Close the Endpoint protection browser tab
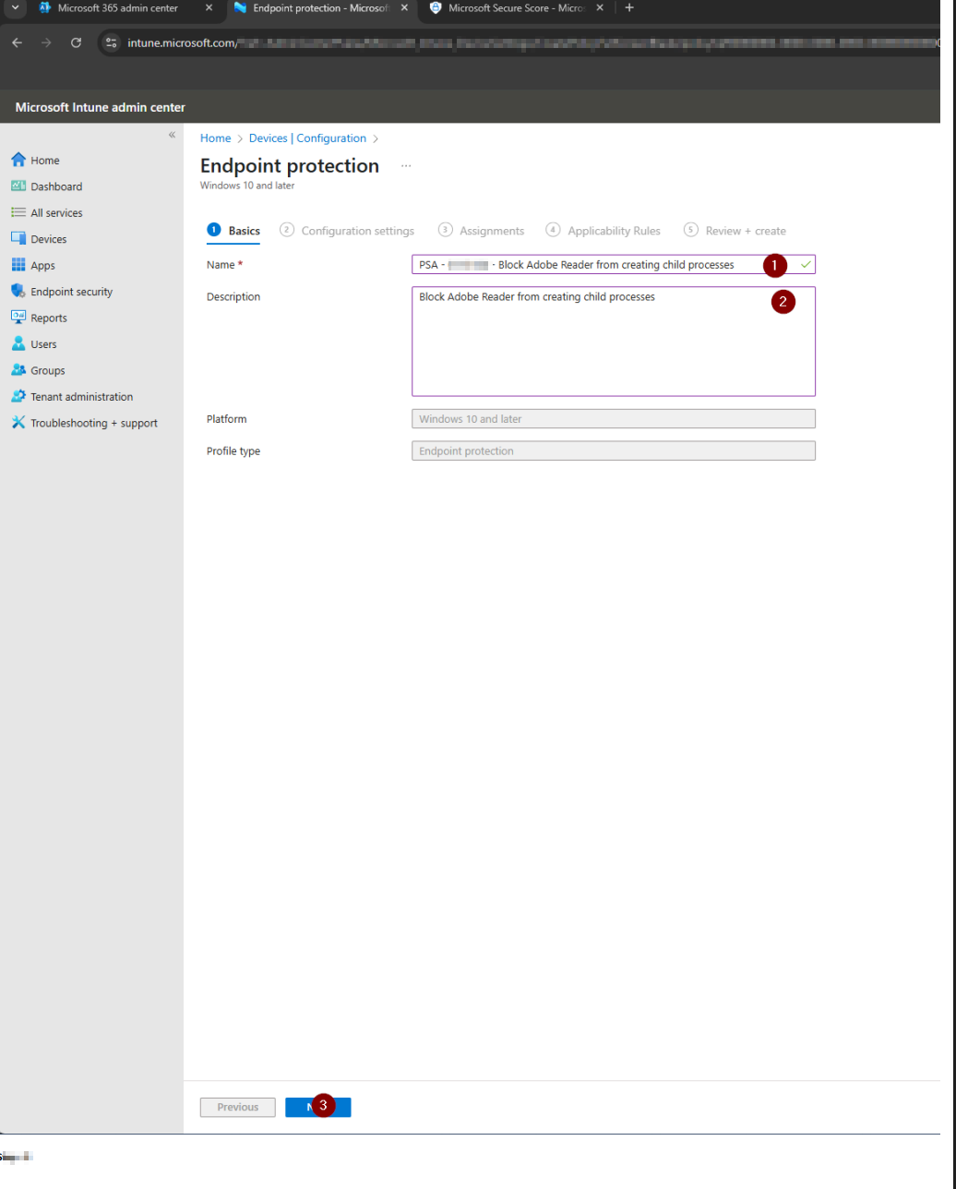956x1189 pixels. 404,8
